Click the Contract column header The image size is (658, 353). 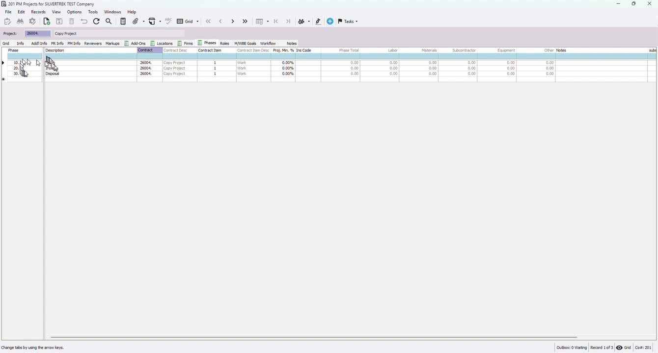[150, 50]
